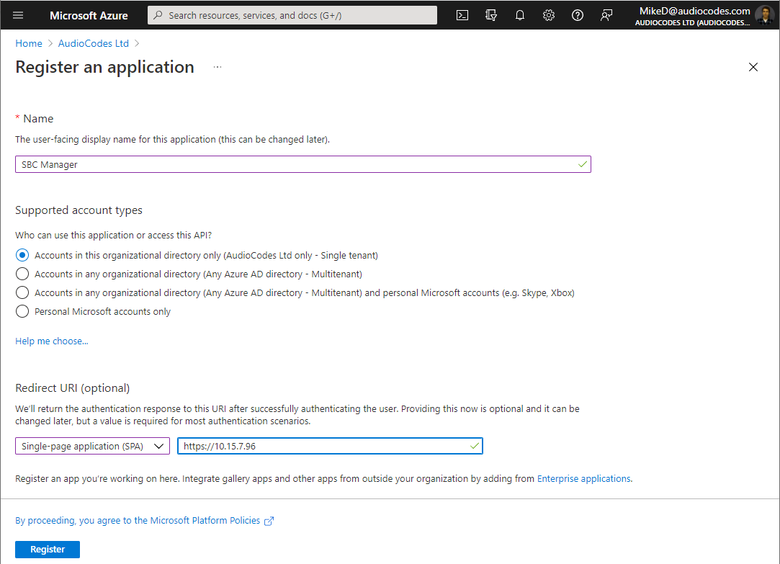Open portal settings gear

click(x=549, y=15)
